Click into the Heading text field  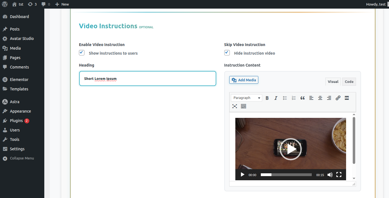click(148, 79)
